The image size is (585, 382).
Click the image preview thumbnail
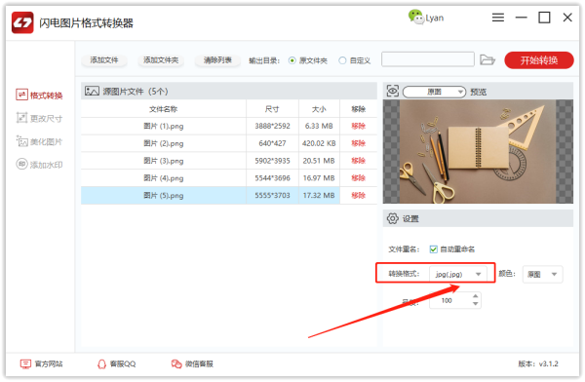coord(478,151)
